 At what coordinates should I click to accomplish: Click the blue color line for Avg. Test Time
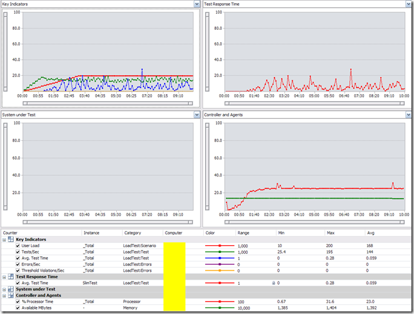[x=220, y=258]
